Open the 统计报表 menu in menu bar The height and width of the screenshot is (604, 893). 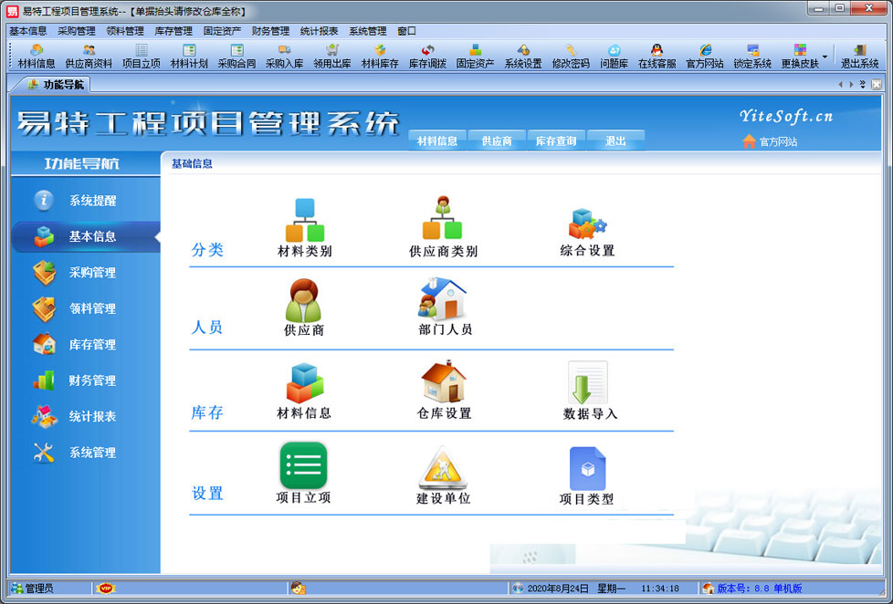tap(319, 31)
